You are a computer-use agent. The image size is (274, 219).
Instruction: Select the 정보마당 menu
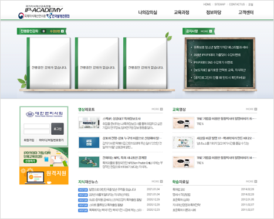214,12
